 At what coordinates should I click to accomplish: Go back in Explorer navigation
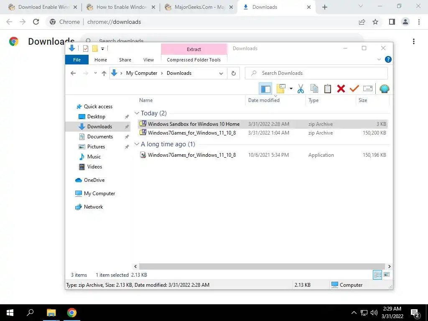[73, 73]
